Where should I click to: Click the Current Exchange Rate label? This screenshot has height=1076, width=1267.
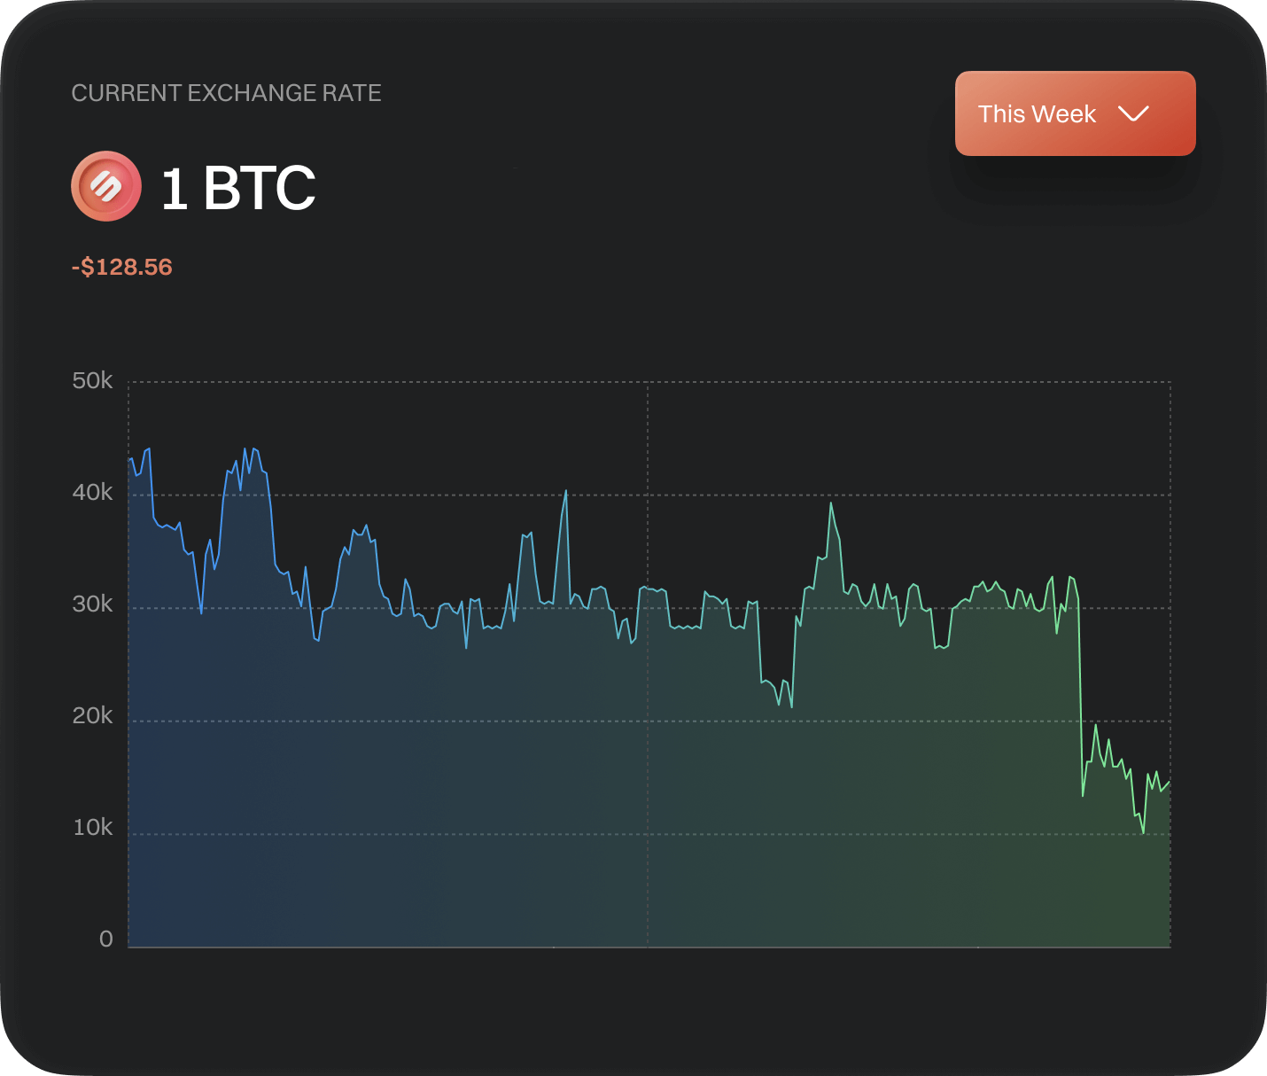coord(226,93)
